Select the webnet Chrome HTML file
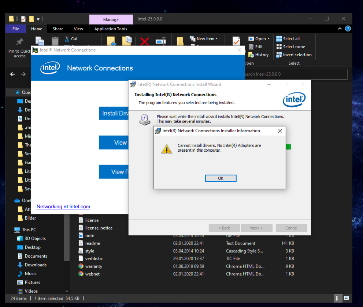This screenshot has height=307, width=363. coord(92,274)
